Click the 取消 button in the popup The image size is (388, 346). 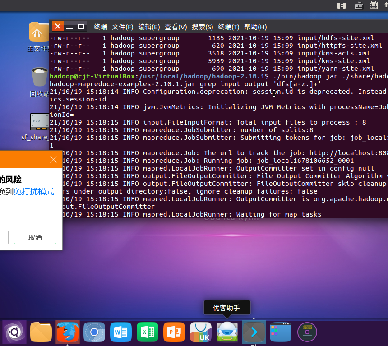[x=35, y=237]
